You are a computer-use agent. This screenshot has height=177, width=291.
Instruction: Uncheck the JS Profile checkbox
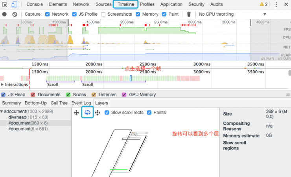tap(75, 14)
